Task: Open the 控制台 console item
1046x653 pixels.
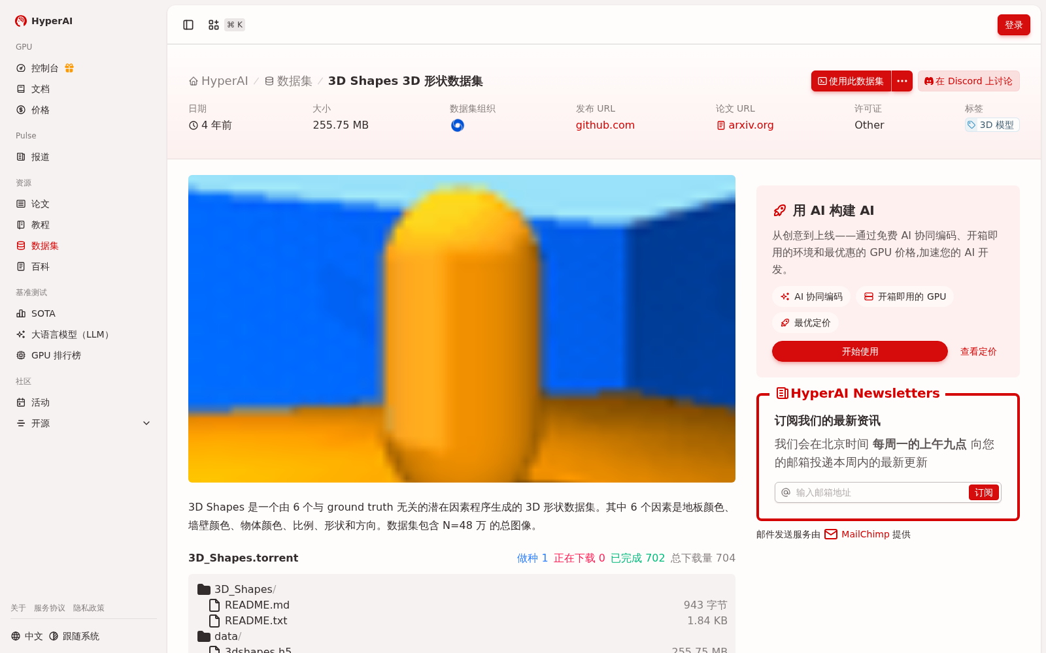Action: (x=44, y=68)
